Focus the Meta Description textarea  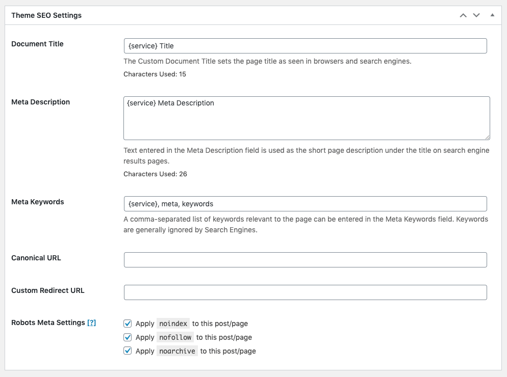pos(307,118)
